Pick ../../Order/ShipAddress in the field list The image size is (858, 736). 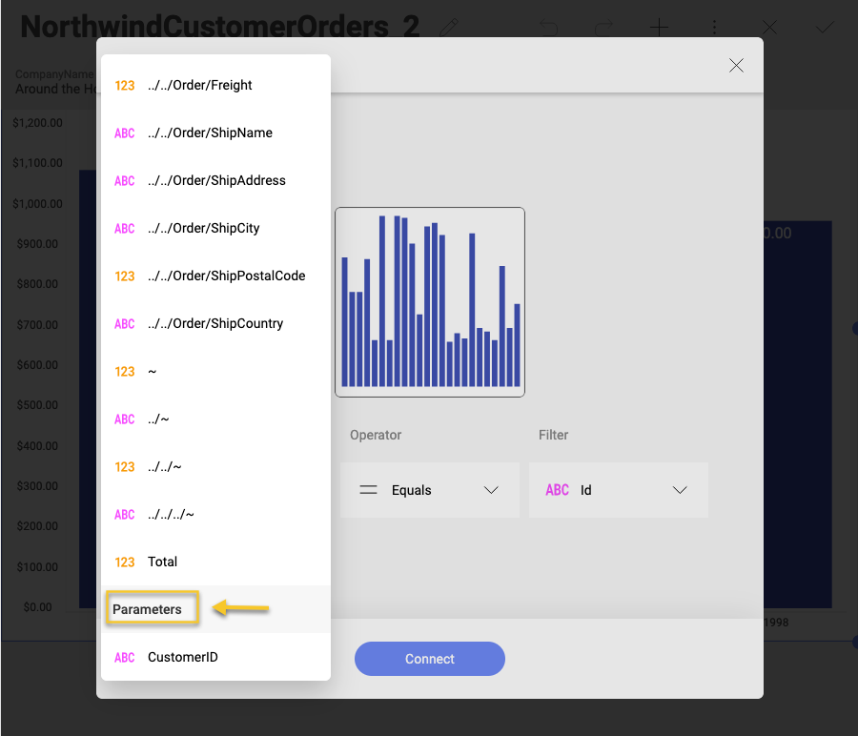click(x=216, y=180)
